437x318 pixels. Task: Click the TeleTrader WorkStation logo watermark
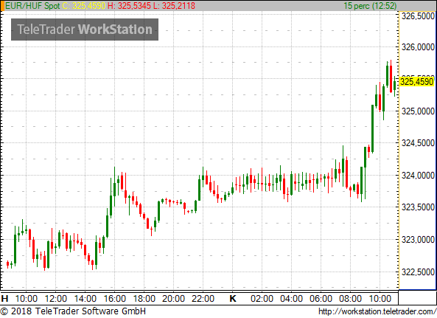85,30
